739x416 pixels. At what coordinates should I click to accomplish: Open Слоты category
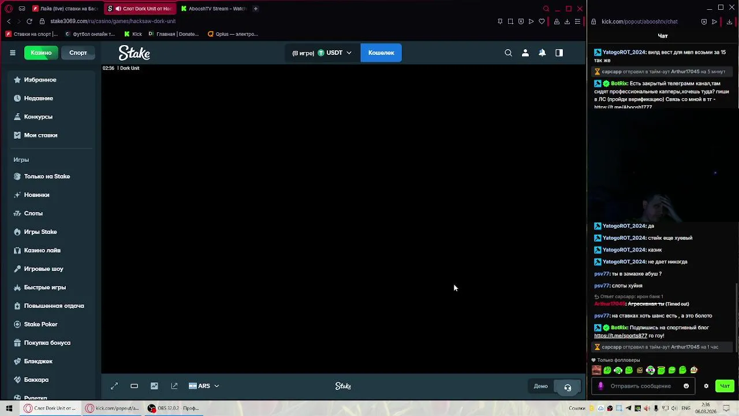click(x=50, y=213)
